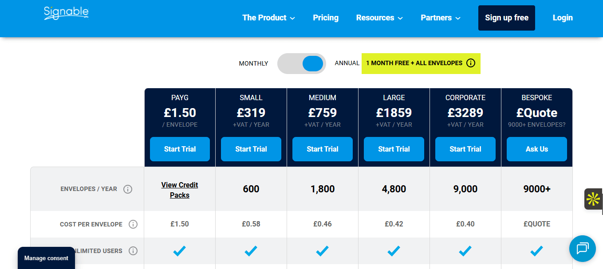603x269 pixels.
Task: Open the View Credit Packs link
Action: point(180,190)
